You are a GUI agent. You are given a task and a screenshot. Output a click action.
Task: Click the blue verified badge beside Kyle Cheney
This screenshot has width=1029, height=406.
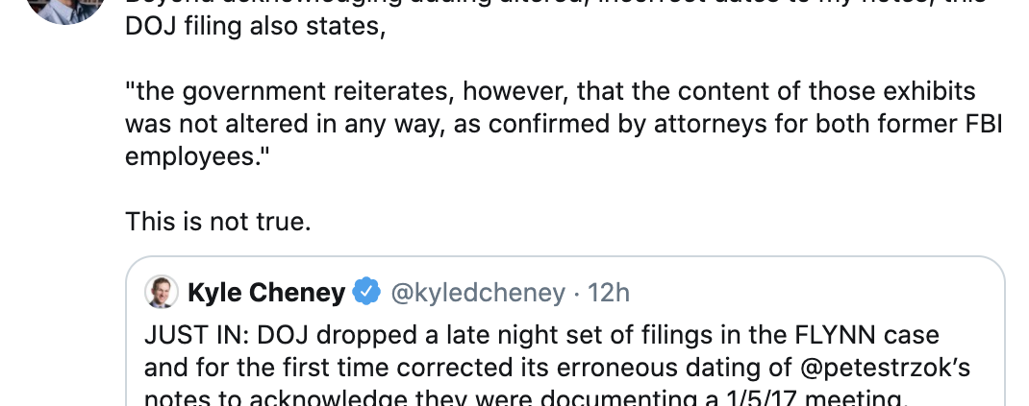tap(366, 292)
